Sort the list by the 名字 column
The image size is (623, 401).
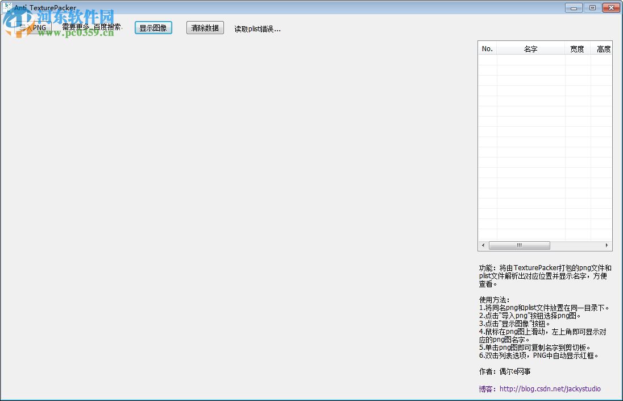pos(531,48)
